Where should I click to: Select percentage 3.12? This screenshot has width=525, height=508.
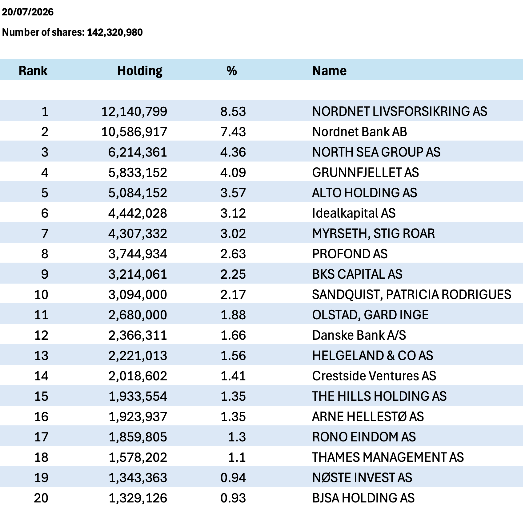coord(233,213)
